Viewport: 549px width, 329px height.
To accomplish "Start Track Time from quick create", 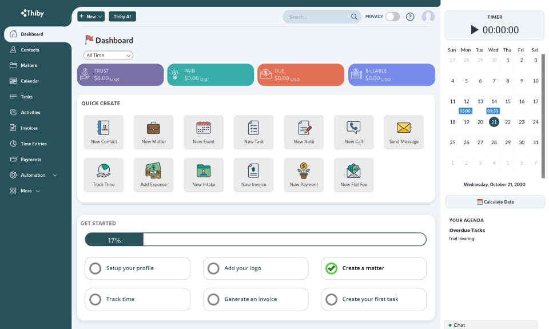I will coord(104,175).
